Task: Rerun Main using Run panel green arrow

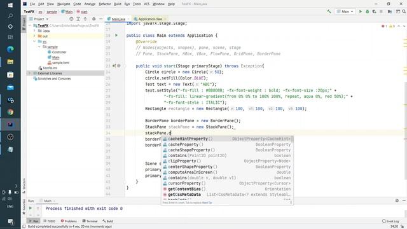Action: click(31, 208)
